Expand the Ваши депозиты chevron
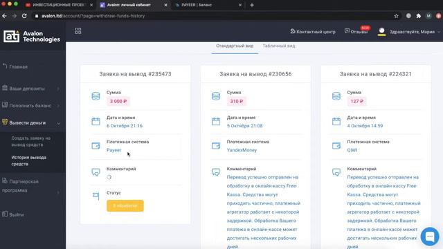This screenshot has height=249, width=443. pyautogui.click(x=58, y=89)
